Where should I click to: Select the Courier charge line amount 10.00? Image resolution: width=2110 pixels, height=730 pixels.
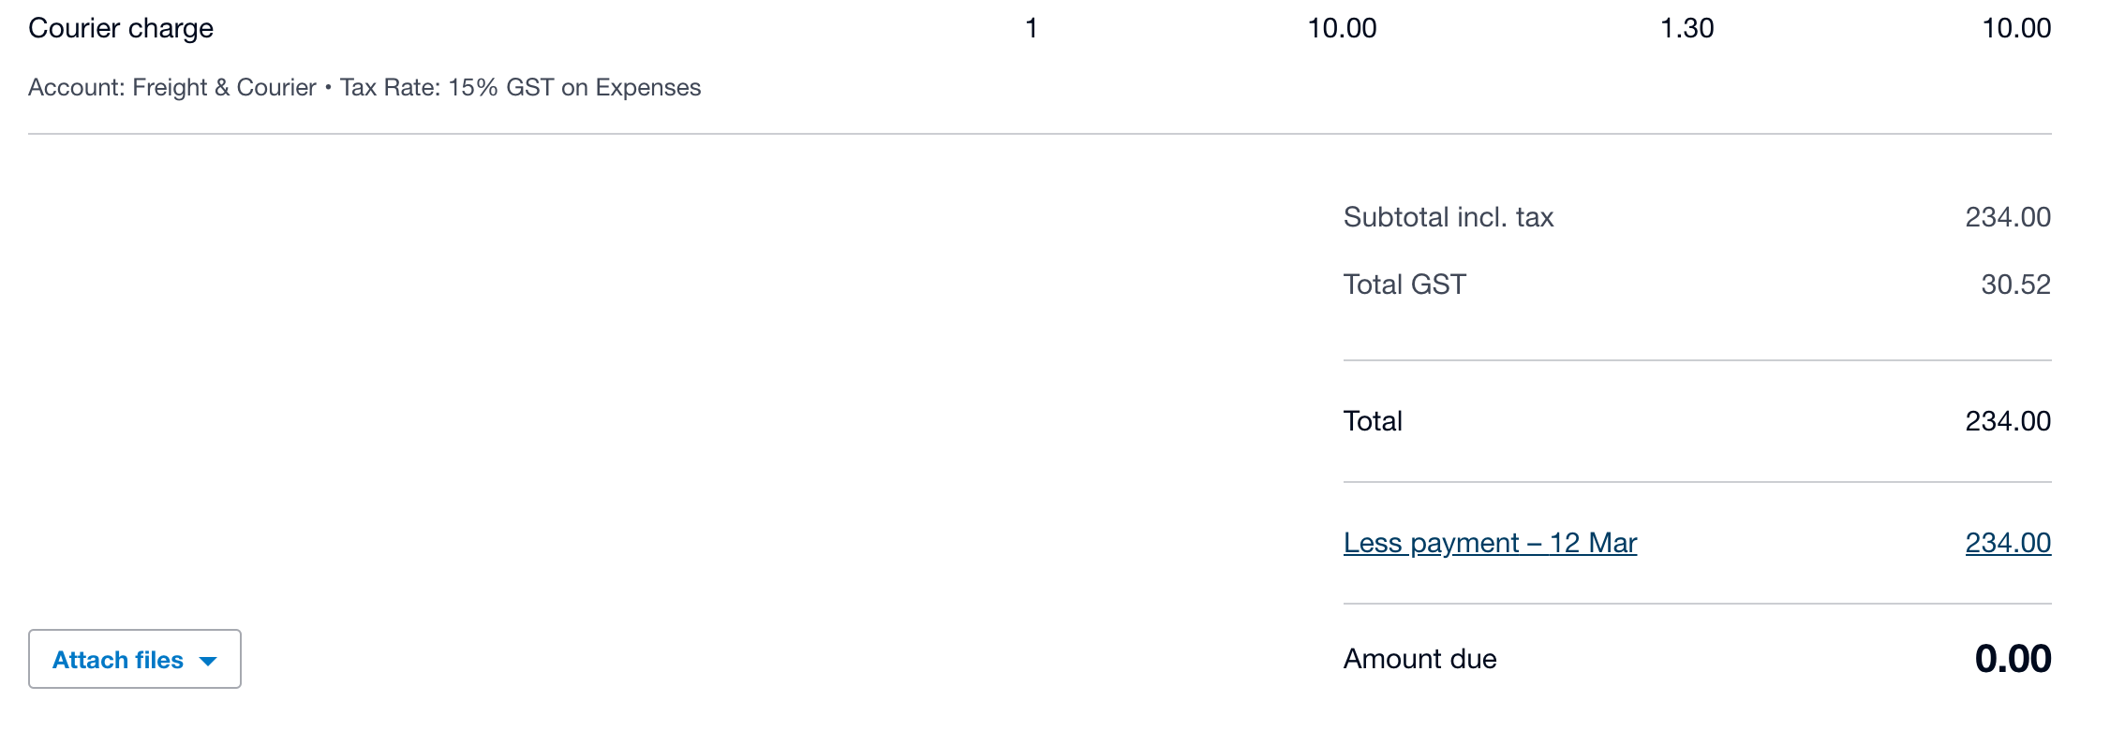coord(2016,28)
